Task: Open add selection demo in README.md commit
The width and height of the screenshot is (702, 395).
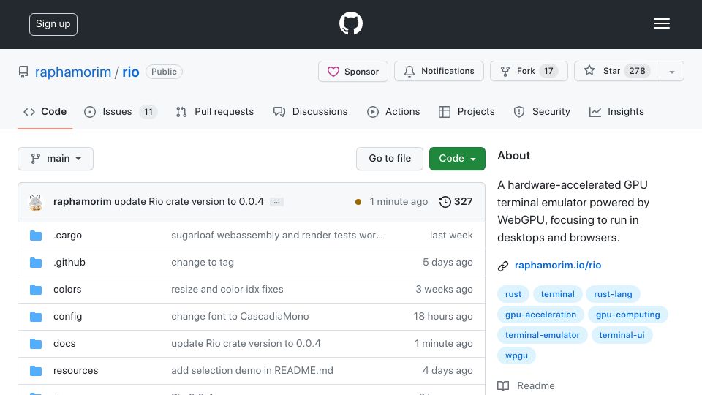Action: point(252,370)
